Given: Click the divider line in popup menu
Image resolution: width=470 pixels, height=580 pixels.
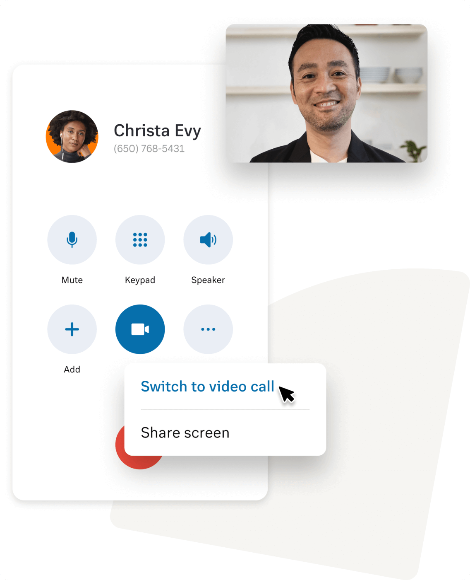Looking at the screenshot, I should pos(225,410).
